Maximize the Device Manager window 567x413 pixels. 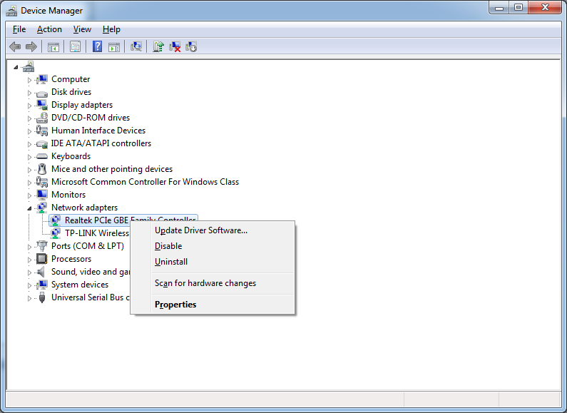point(519,7)
